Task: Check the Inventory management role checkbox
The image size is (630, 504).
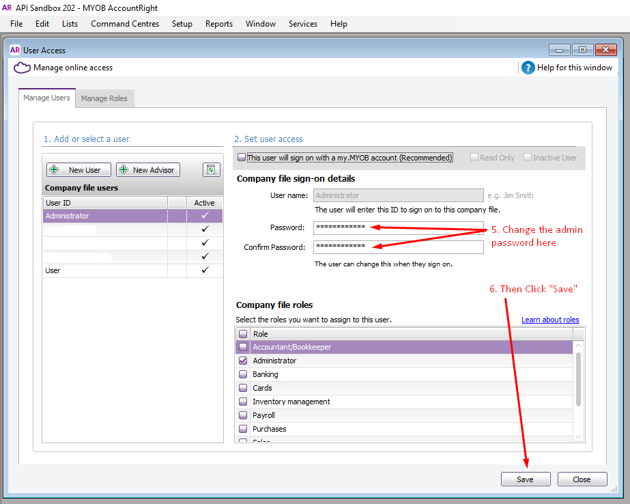Action: click(243, 402)
